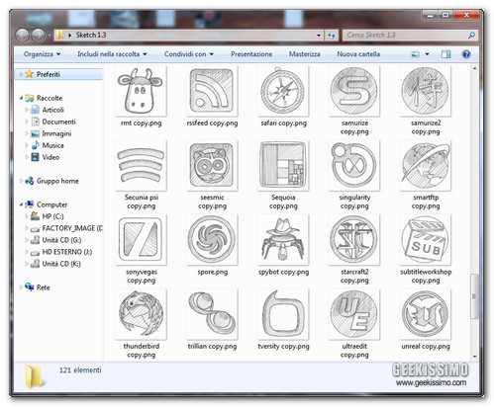This screenshot has width=494, height=407.
Task: Select thunderbird copy.png sketch icon
Action: pyautogui.click(x=141, y=314)
